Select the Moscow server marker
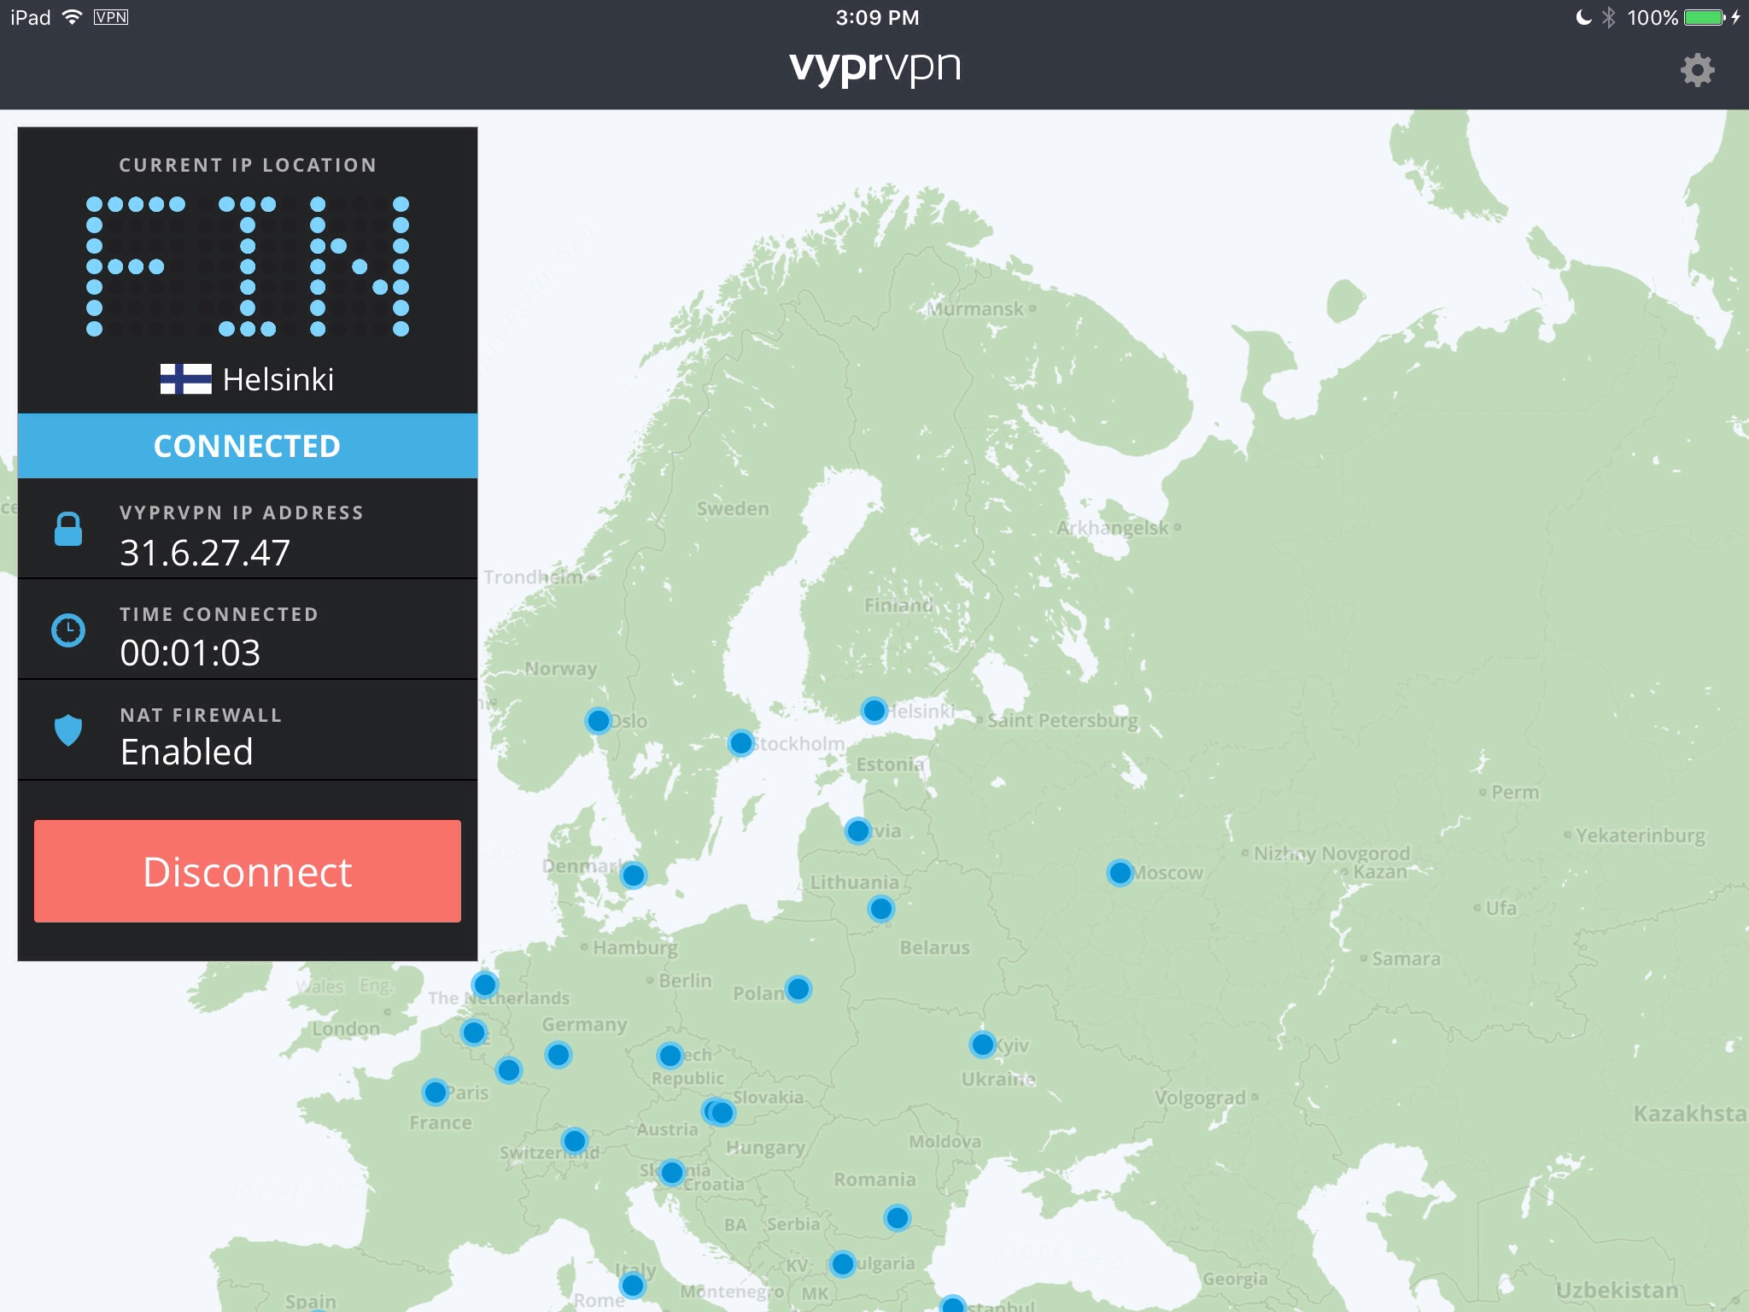Viewport: 1749px width, 1312px height. tap(1120, 873)
